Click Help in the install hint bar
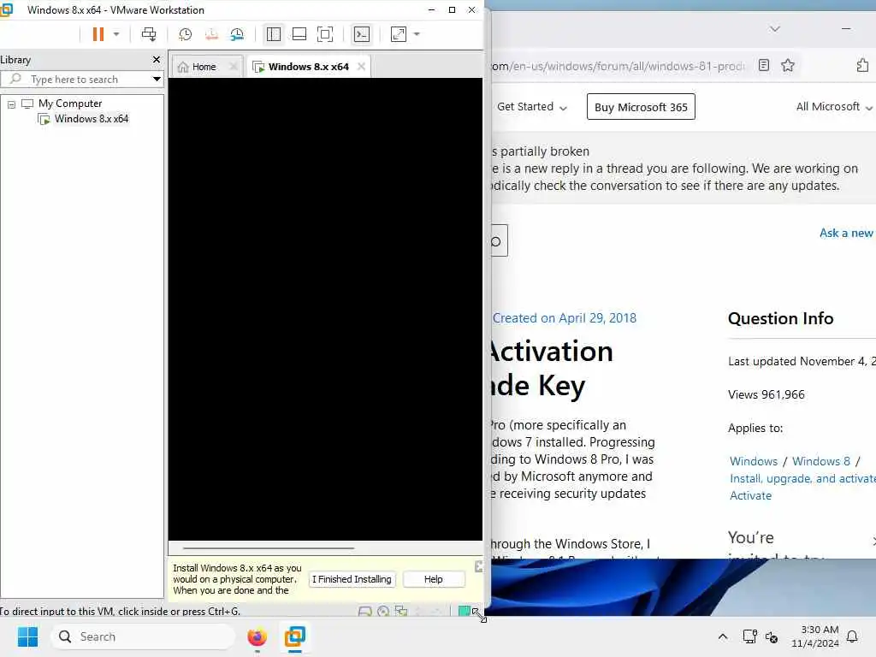Viewport: 876px width, 657px height. point(434,579)
